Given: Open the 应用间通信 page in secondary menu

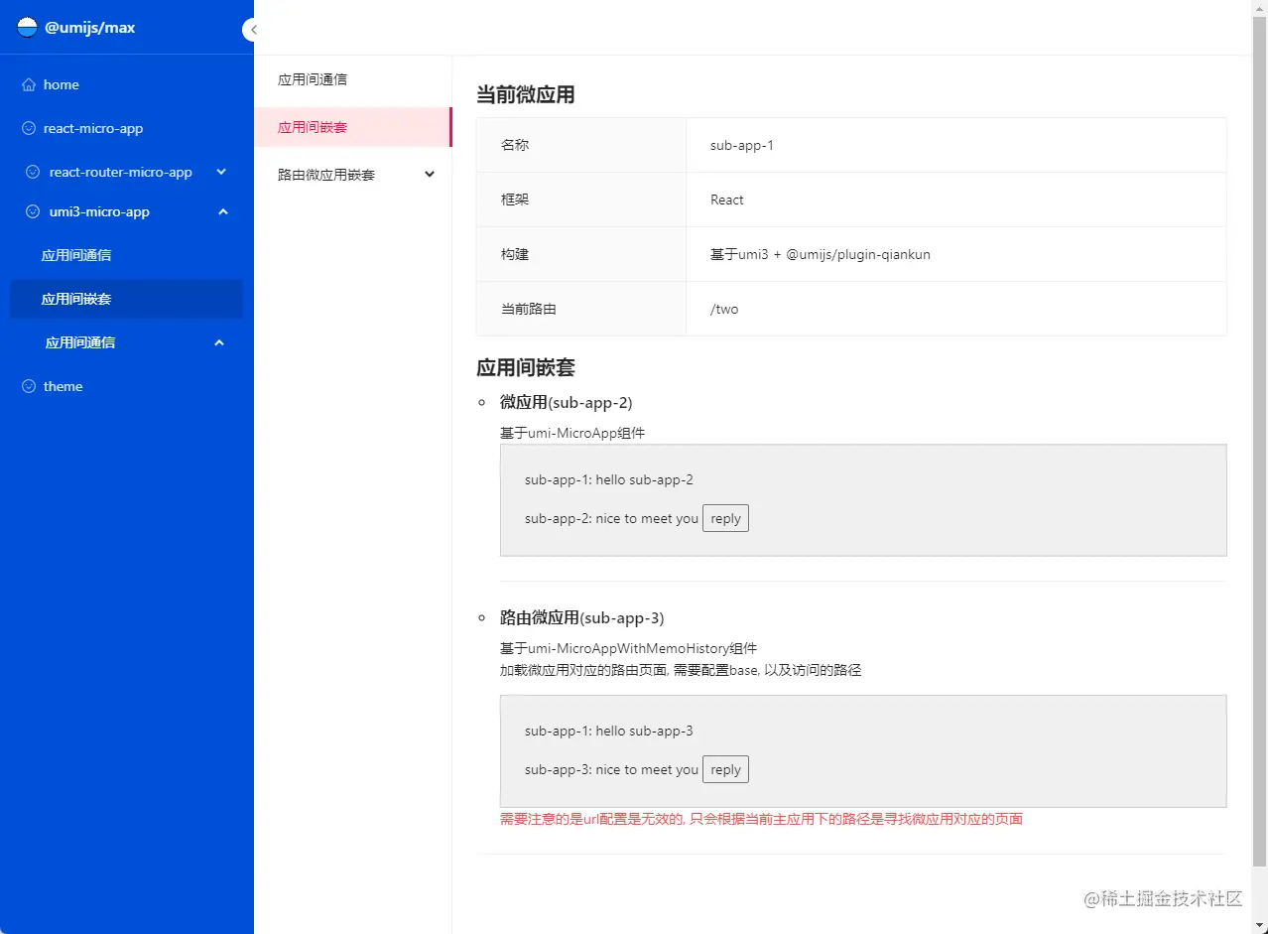Looking at the screenshot, I should [311, 79].
